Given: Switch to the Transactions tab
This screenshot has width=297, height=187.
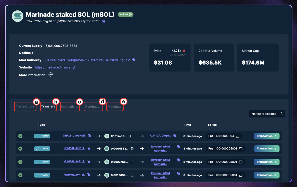Looking at the screenshot, I should click(x=25, y=106).
